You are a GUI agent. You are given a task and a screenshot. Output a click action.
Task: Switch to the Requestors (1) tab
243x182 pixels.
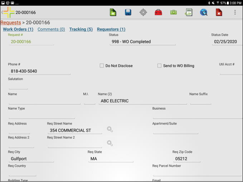click(x=111, y=29)
